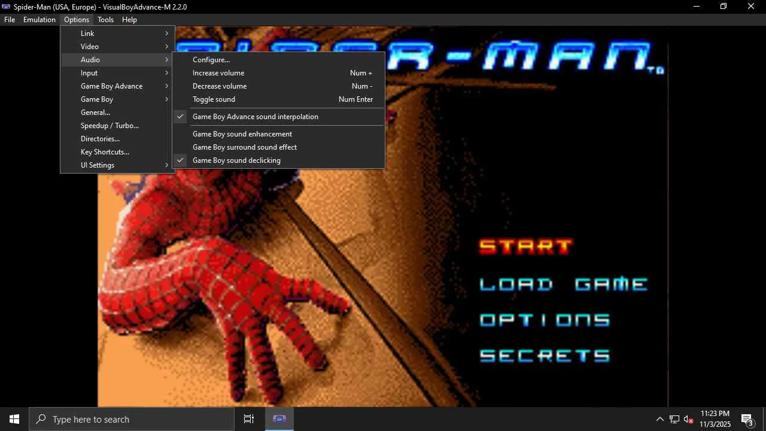Choose Toggle sound
The height and width of the screenshot is (431, 766).
click(278, 99)
